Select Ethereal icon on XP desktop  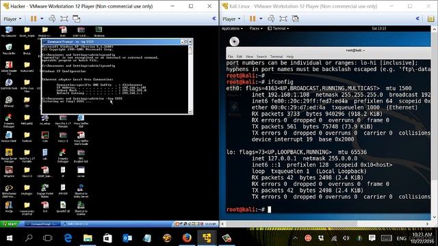coord(9,102)
